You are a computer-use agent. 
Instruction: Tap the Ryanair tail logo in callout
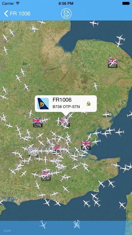(43, 103)
